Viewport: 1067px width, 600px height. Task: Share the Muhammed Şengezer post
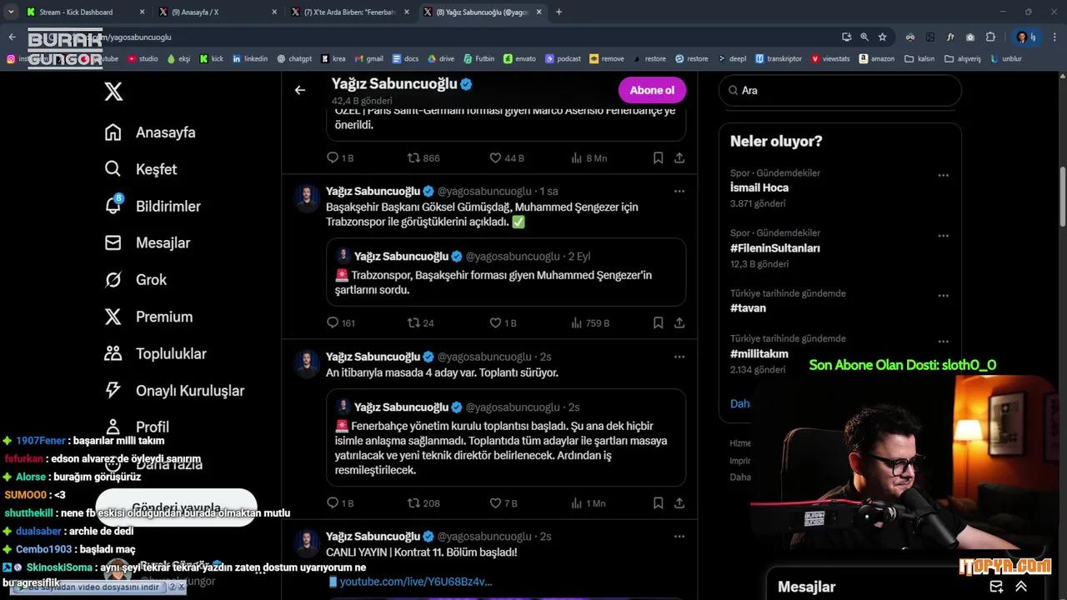click(679, 322)
